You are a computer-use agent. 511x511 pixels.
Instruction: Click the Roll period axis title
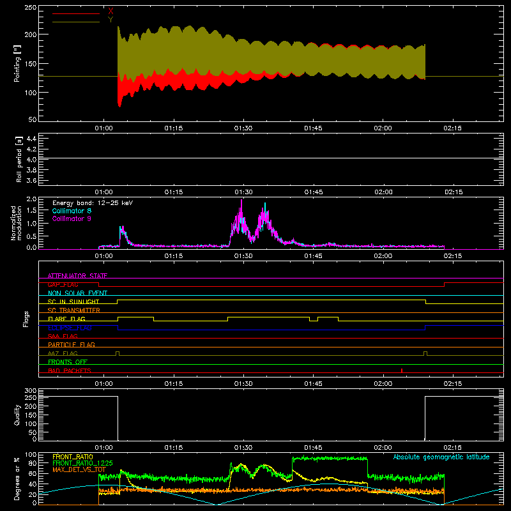pos(19,159)
